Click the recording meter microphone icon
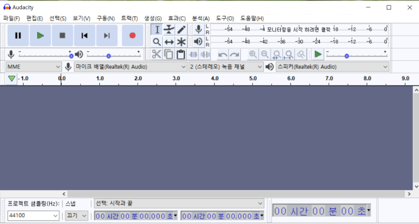 tap(199, 29)
